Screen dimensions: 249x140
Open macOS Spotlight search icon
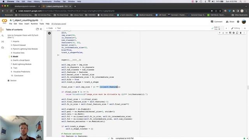point(241,2)
